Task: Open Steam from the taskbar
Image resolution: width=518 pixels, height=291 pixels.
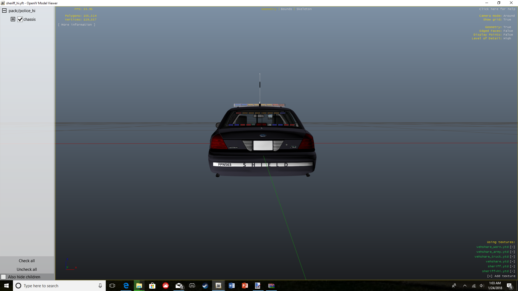Action: pos(205,286)
